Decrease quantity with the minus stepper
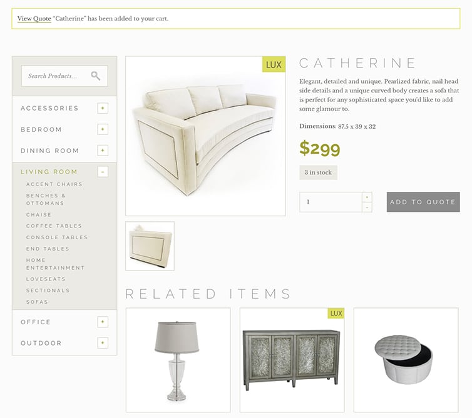The width and height of the screenshot is (472, 418). 367,207
